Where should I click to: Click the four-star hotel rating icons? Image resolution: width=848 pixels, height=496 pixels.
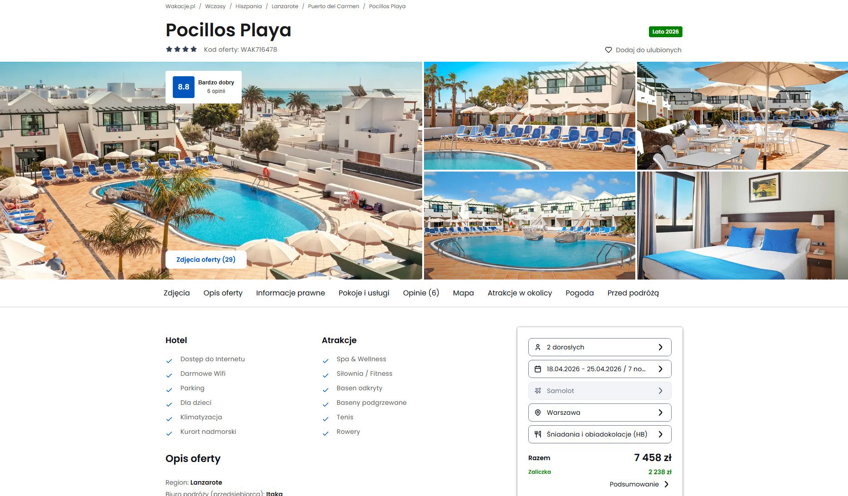(181, 49)
